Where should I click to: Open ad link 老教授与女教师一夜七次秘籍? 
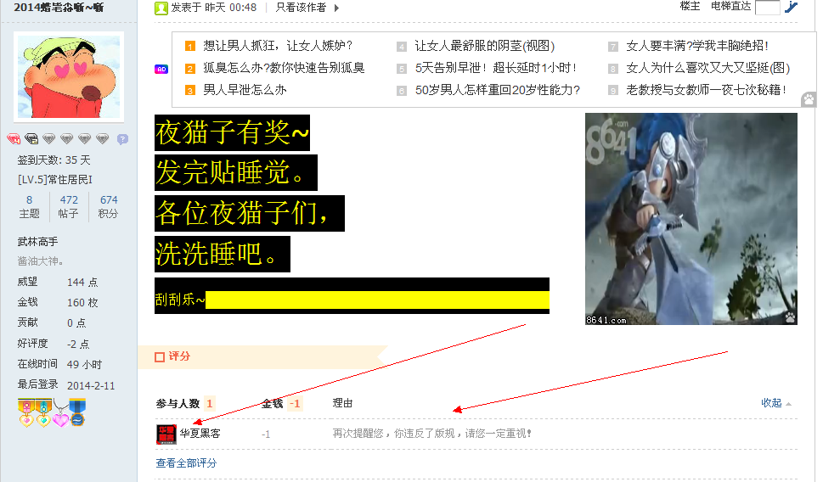click(x=706, y=90)
